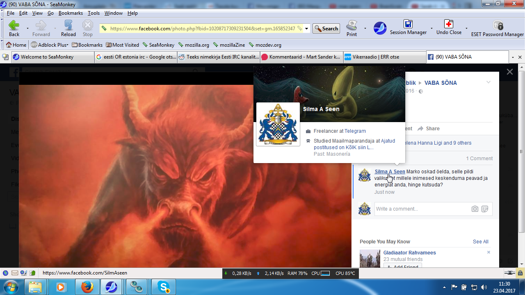Go to Home from the bookmarks toolbar
The width and height of the screenshot is (525, 295).
pos(16,45)
